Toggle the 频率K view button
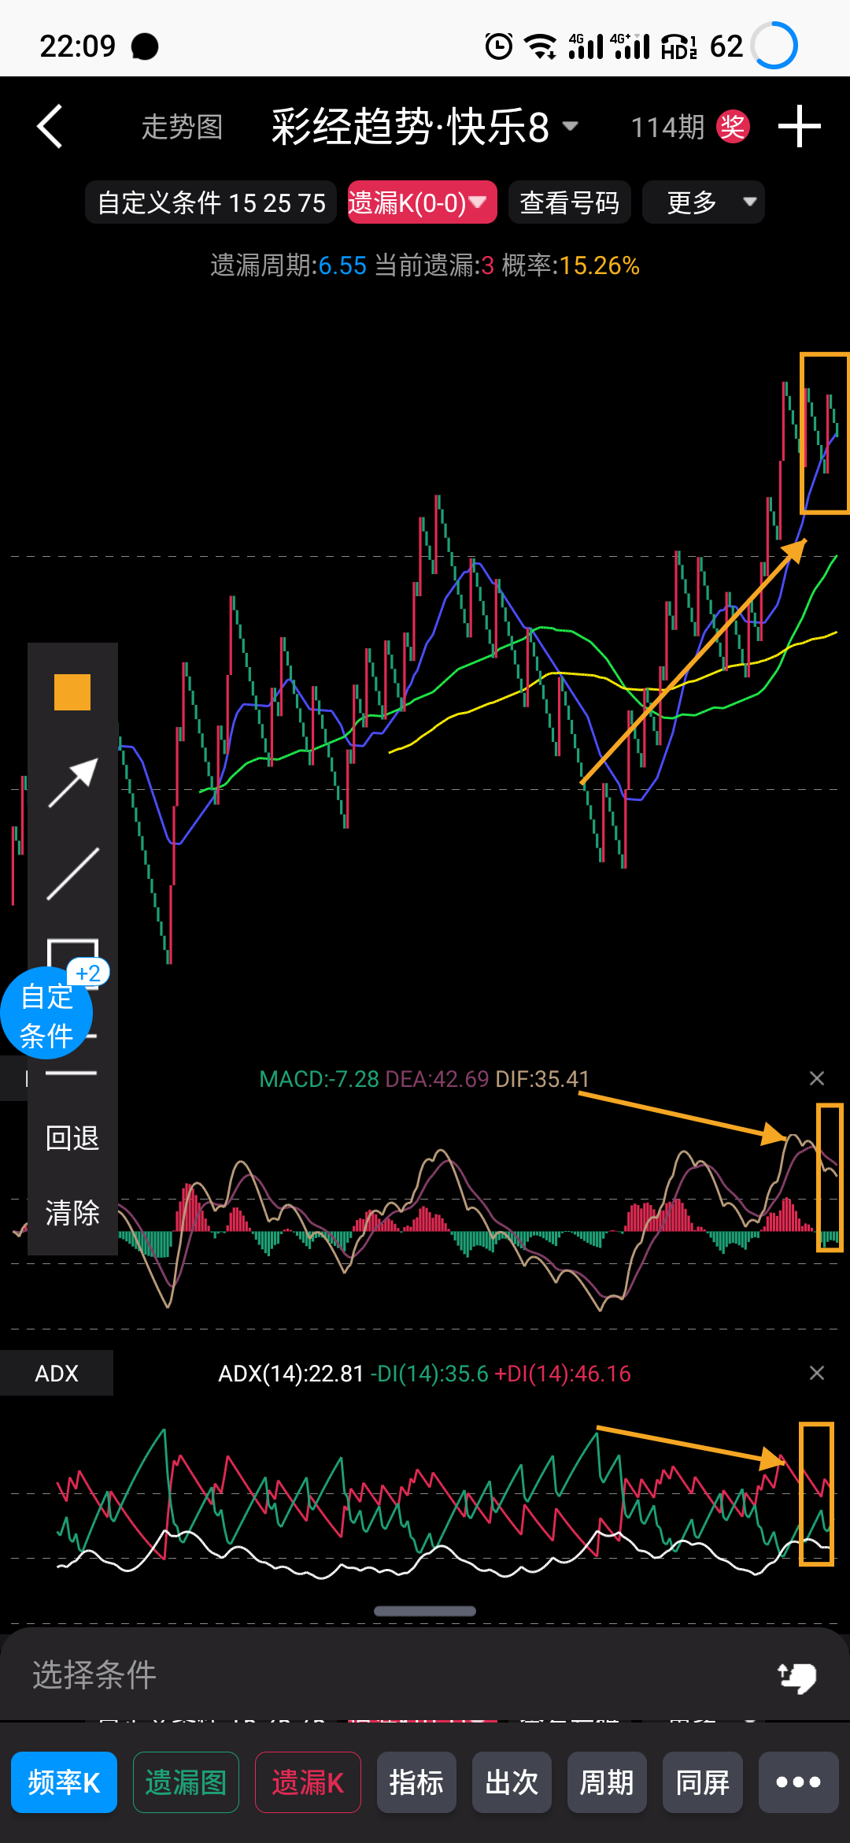 coord(65,1782)
